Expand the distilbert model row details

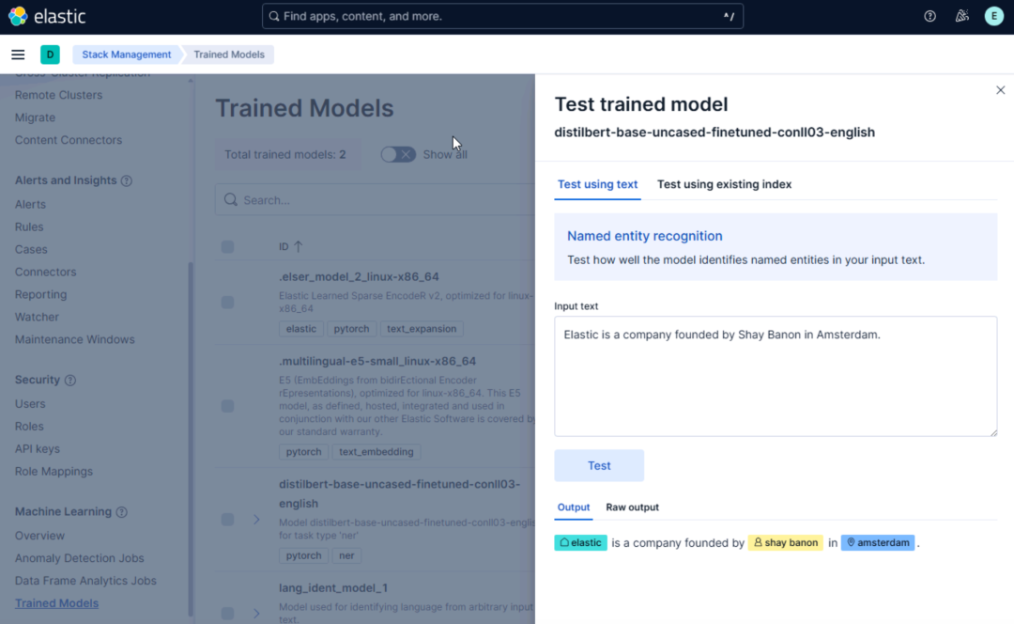(x=256, y=519)
